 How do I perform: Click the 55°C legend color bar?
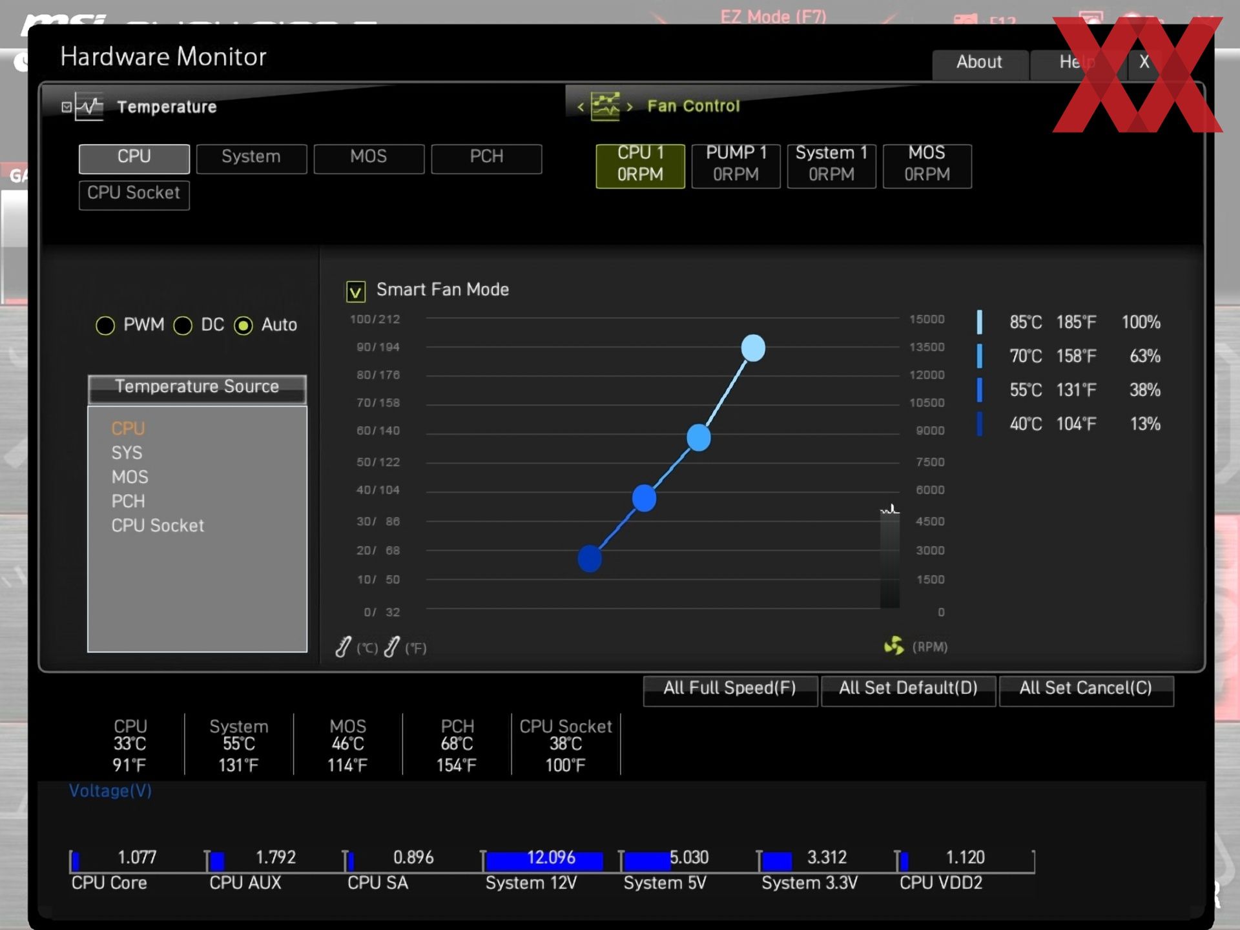pos(980,390)
